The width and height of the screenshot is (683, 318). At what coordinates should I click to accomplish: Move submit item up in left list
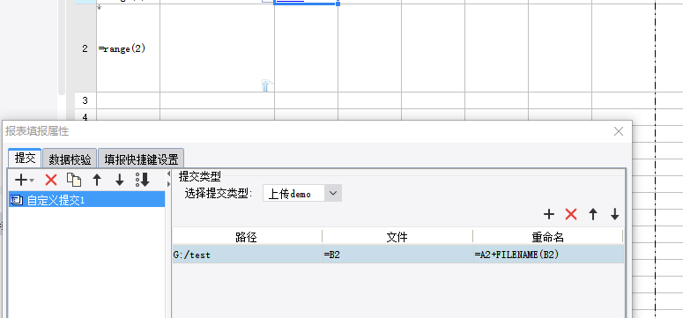point(97,180)
